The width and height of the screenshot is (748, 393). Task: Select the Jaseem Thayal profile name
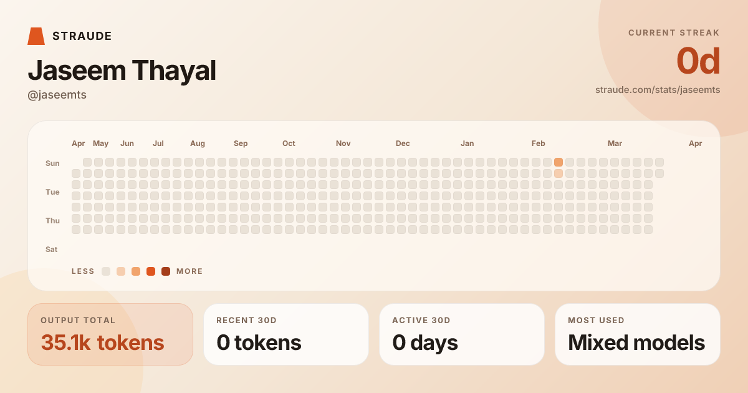(122, 70)
